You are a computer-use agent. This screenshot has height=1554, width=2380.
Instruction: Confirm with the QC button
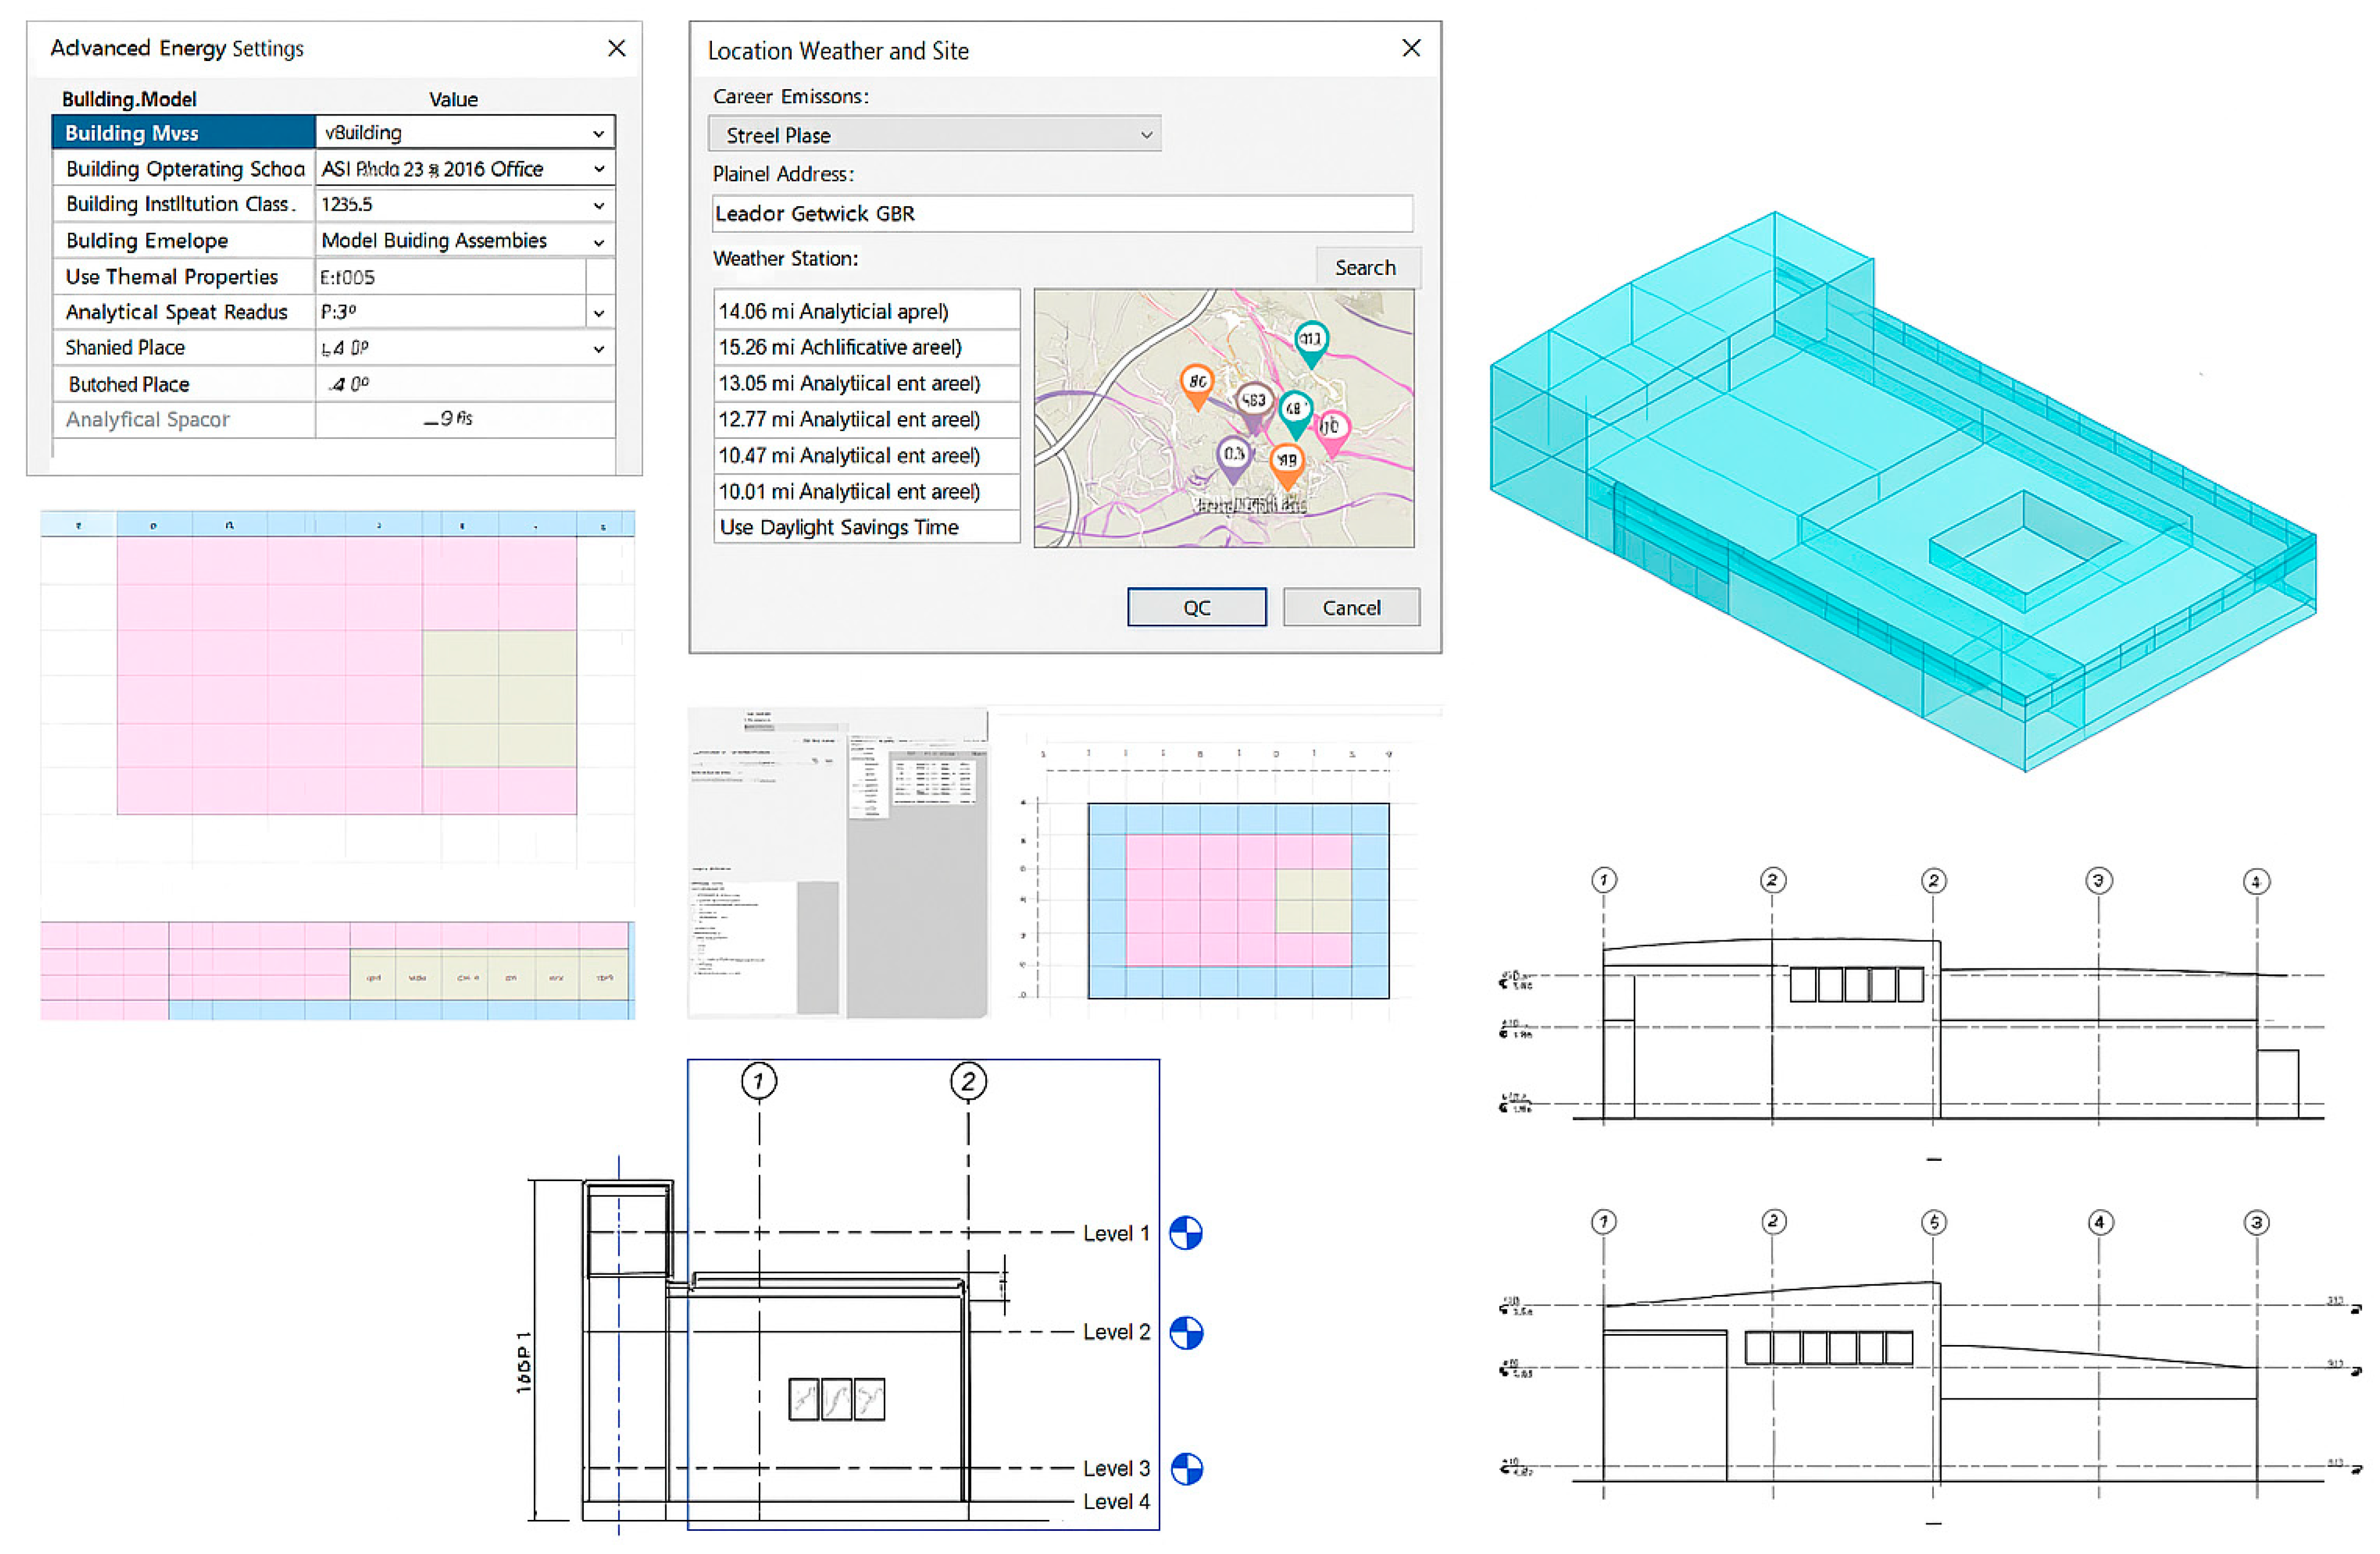(1196, 607)
